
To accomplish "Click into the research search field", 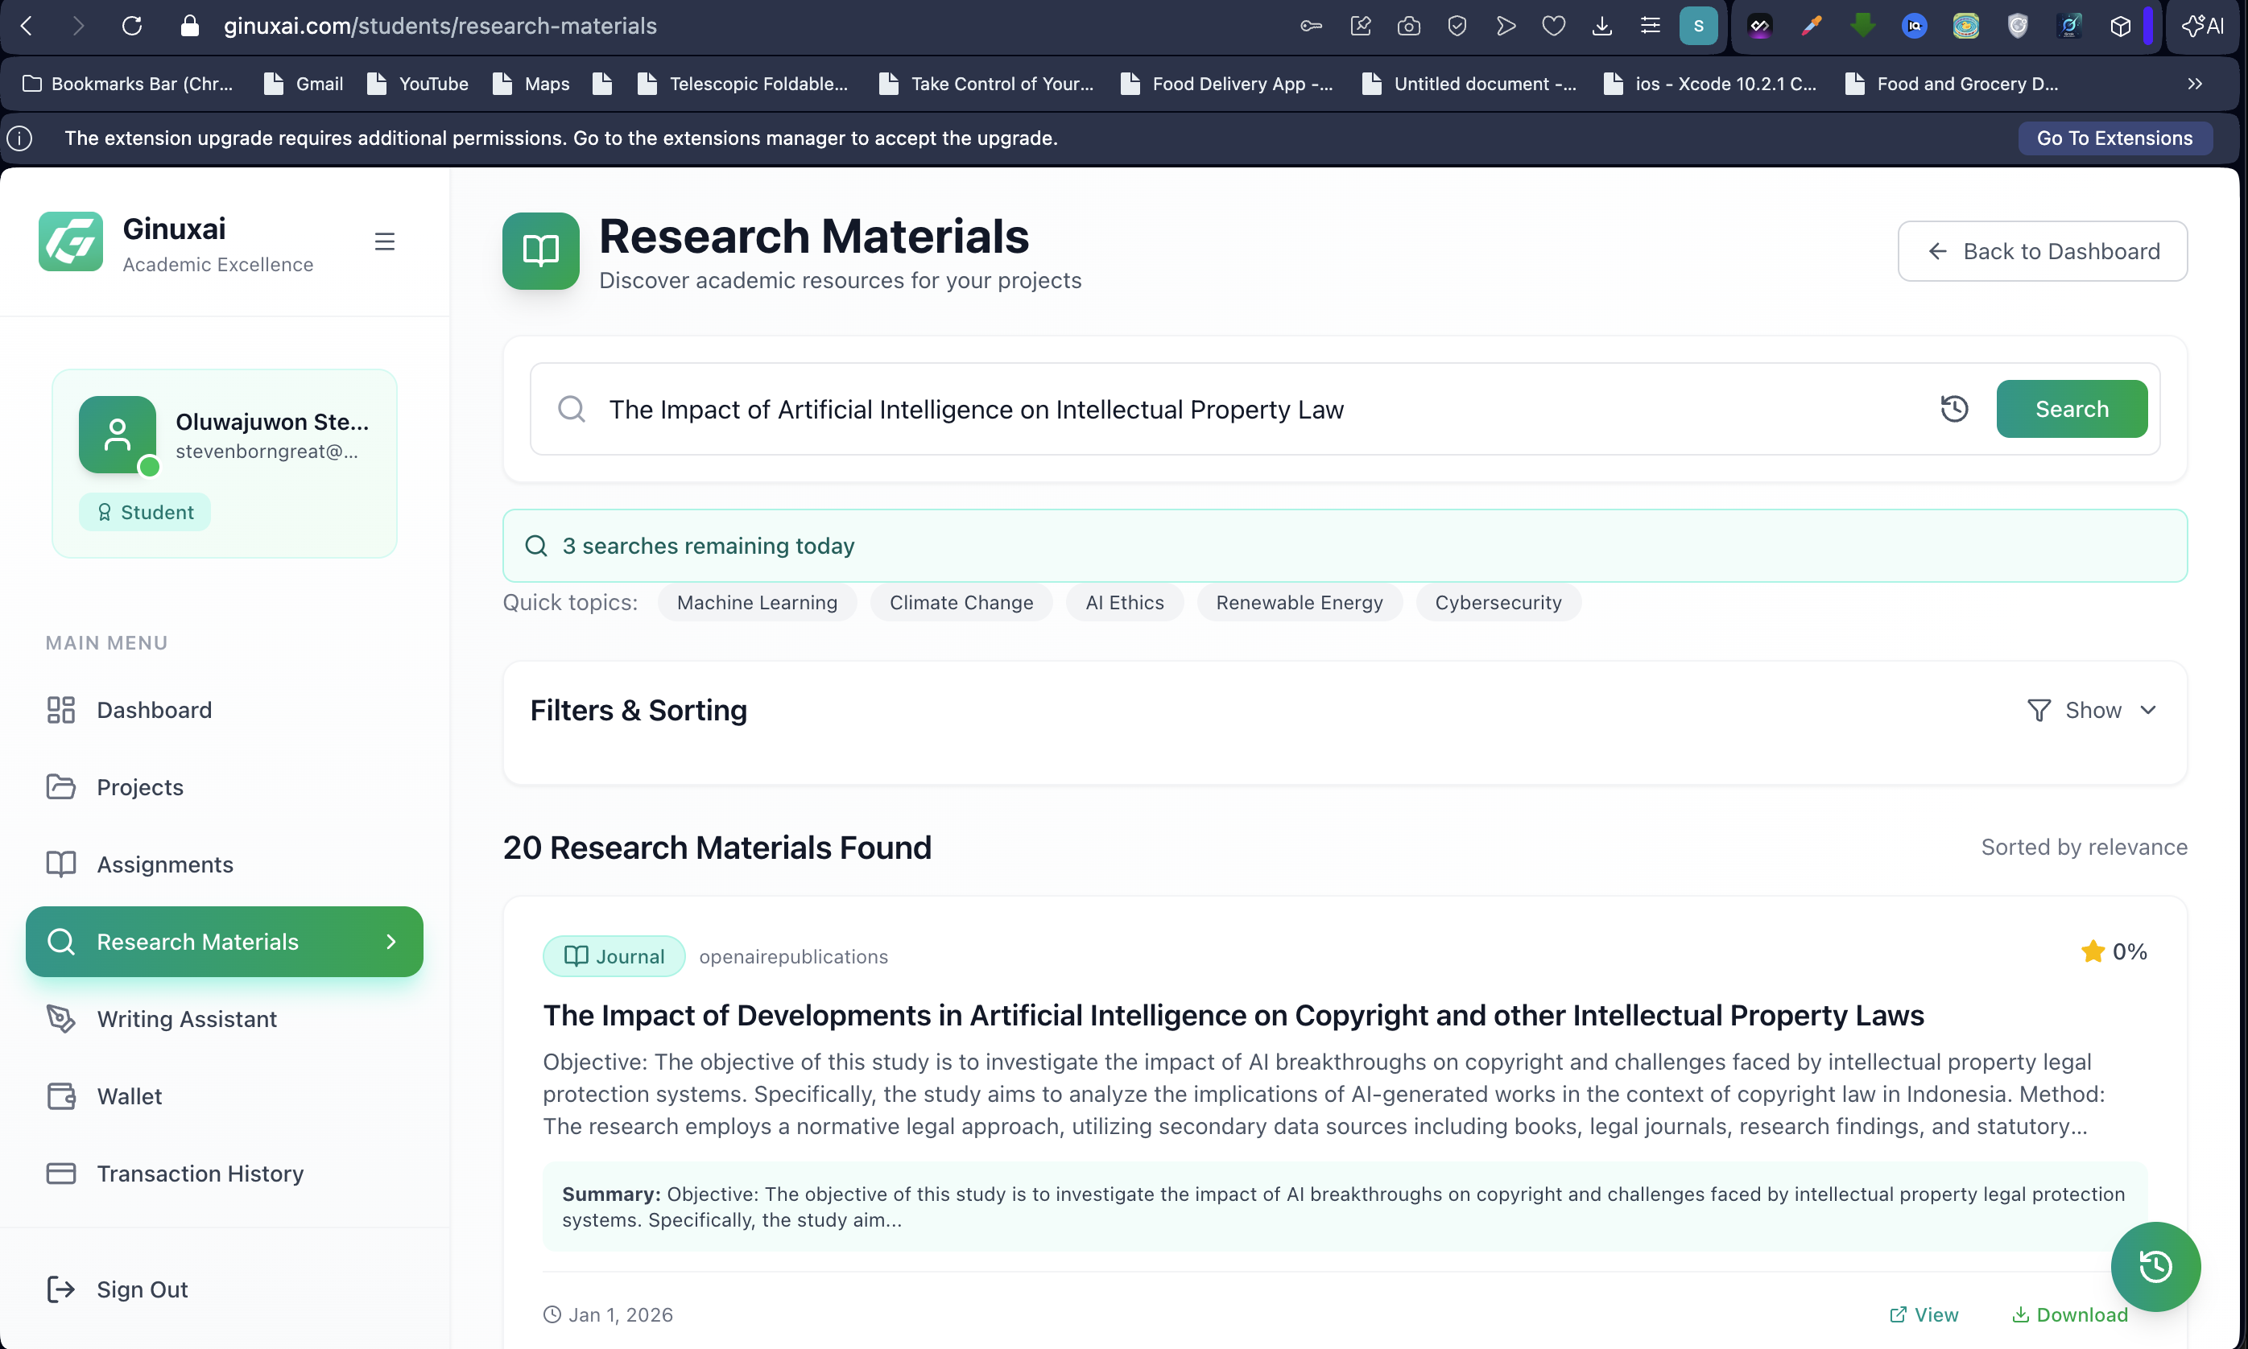I will click(1255, 409).
